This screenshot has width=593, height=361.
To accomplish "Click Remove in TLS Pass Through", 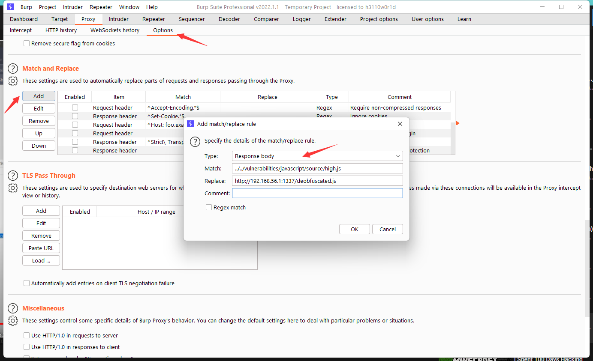I will click(41, 236).
